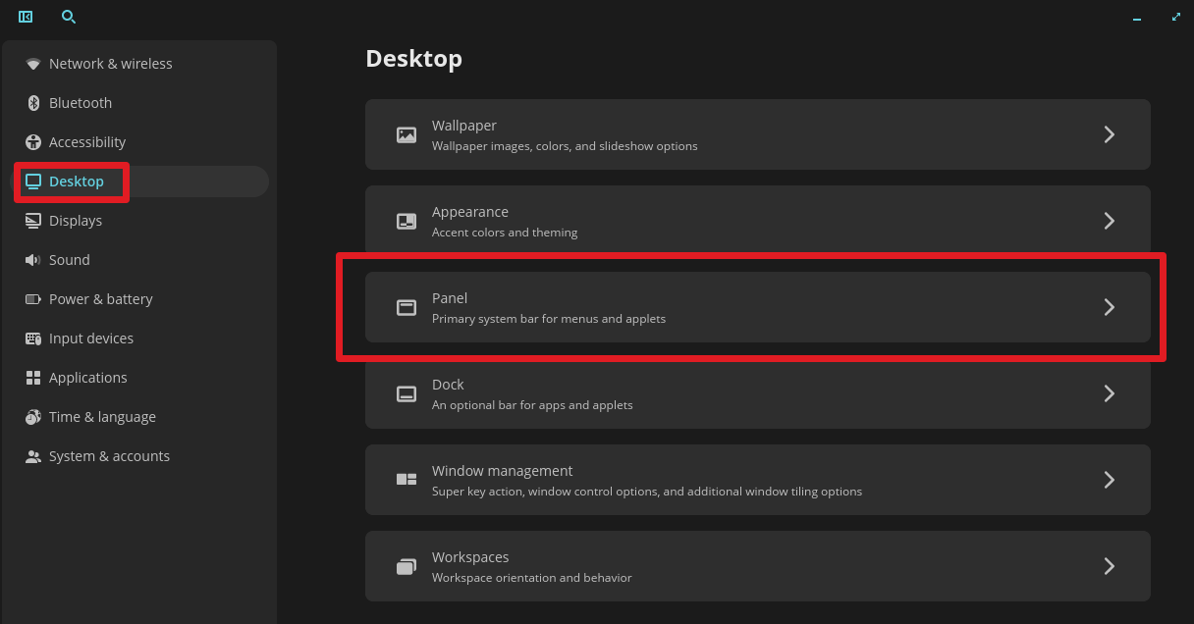Select the Desktop category in sidebar
Screen dimensions: 1194x624
click(77, 181)
